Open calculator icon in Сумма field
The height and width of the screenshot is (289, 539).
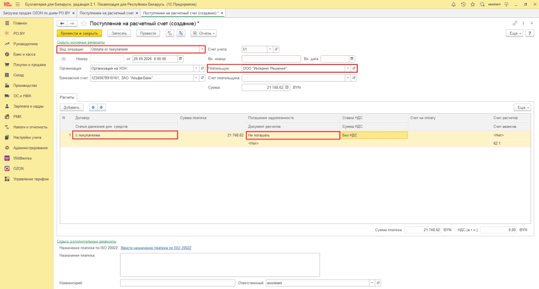tap(287, 87)
